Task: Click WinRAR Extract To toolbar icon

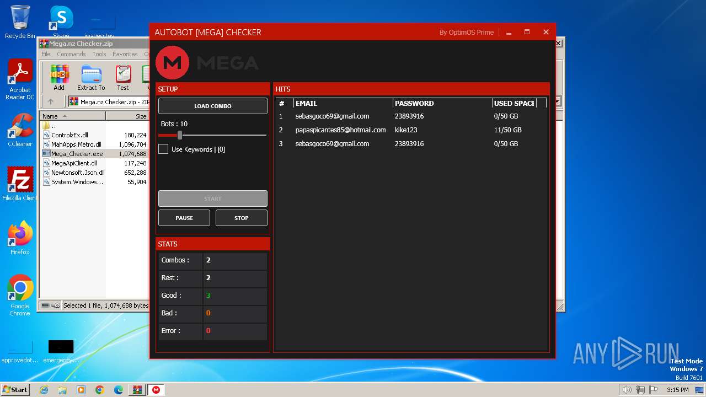Action: point(91,78)
